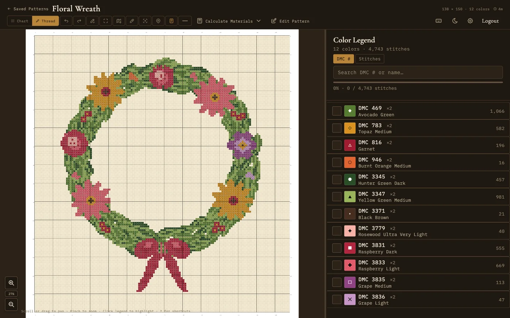Click the Floral Wreath title
The image size is (510, 318).
76,8
